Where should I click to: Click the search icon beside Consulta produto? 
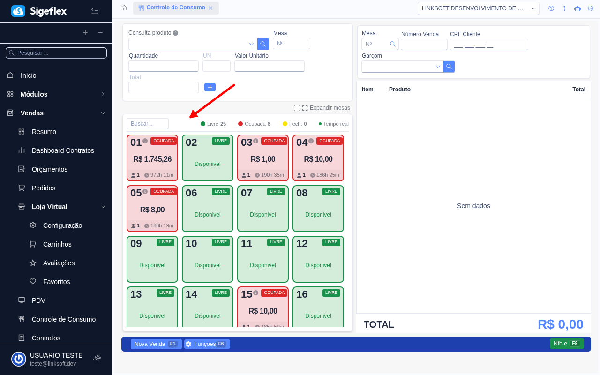263,44
